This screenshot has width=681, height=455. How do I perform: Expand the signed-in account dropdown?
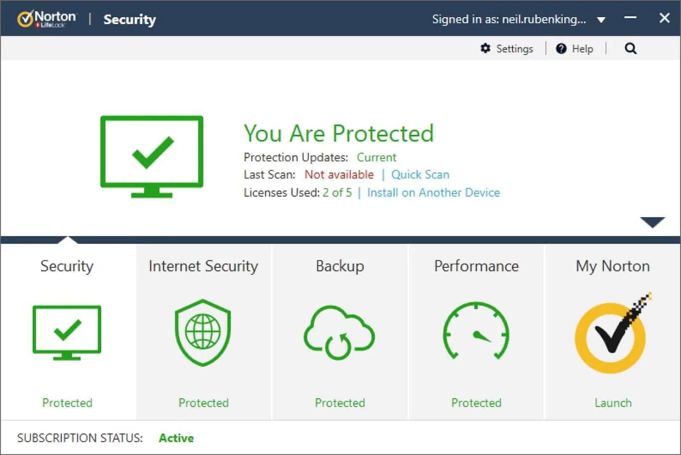pyautogui.click(x=601, y=20)
